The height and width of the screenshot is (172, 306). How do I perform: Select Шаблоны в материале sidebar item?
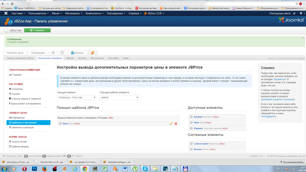(x=28, y=123)
